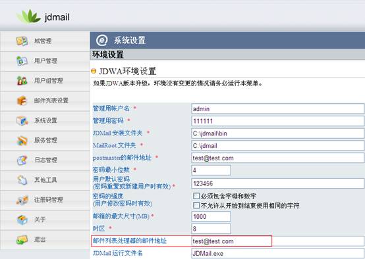Enable 必须包含字母和数字 checkbox

pos(196,196)
